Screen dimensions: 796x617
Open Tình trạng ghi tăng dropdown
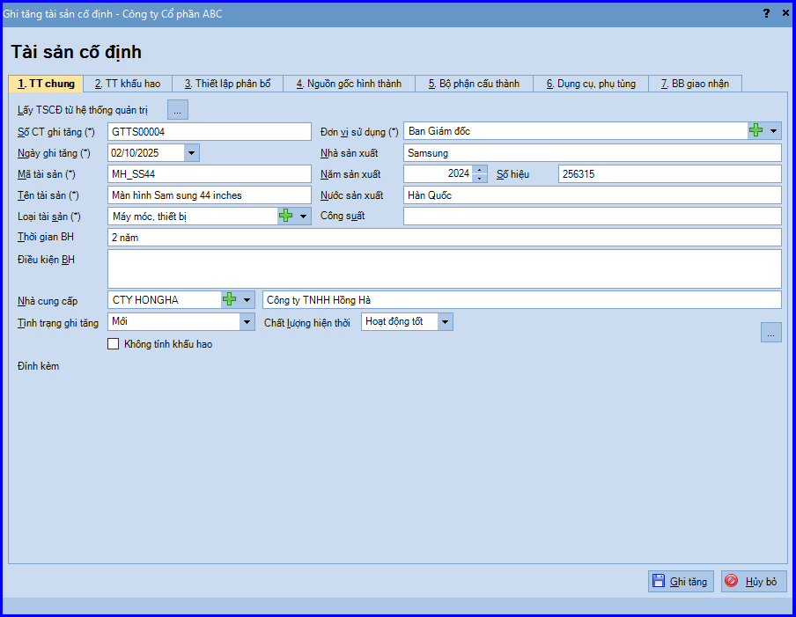pyautogui.click(x=247, y=321)
